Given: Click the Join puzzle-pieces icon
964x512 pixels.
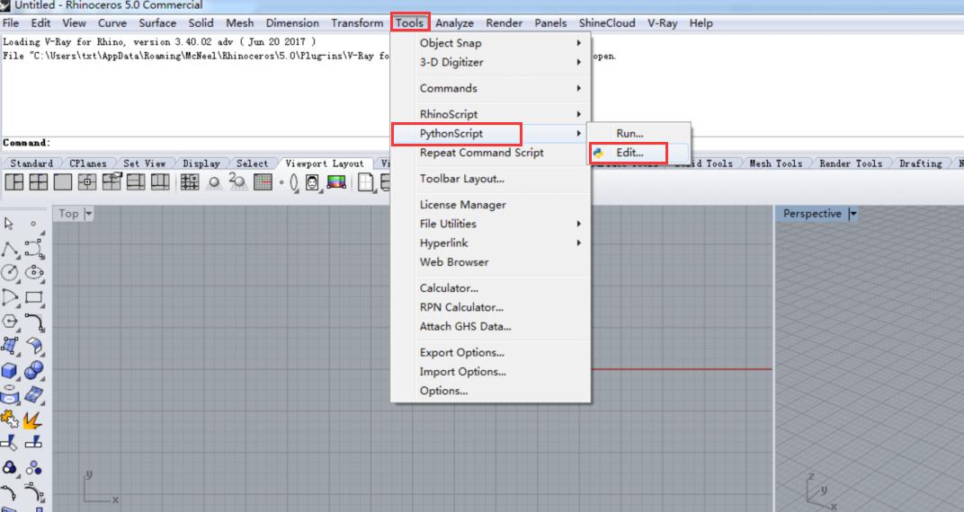Looking at the screenshot, I should tap(9, 419).
